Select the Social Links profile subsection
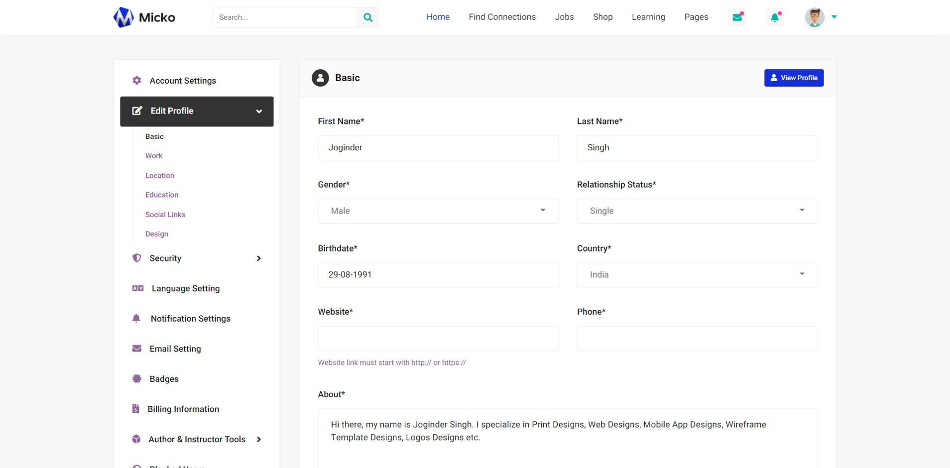 pos(165,215)
